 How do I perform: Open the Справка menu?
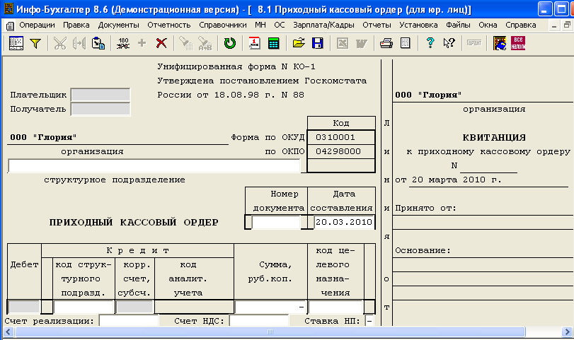520,25
